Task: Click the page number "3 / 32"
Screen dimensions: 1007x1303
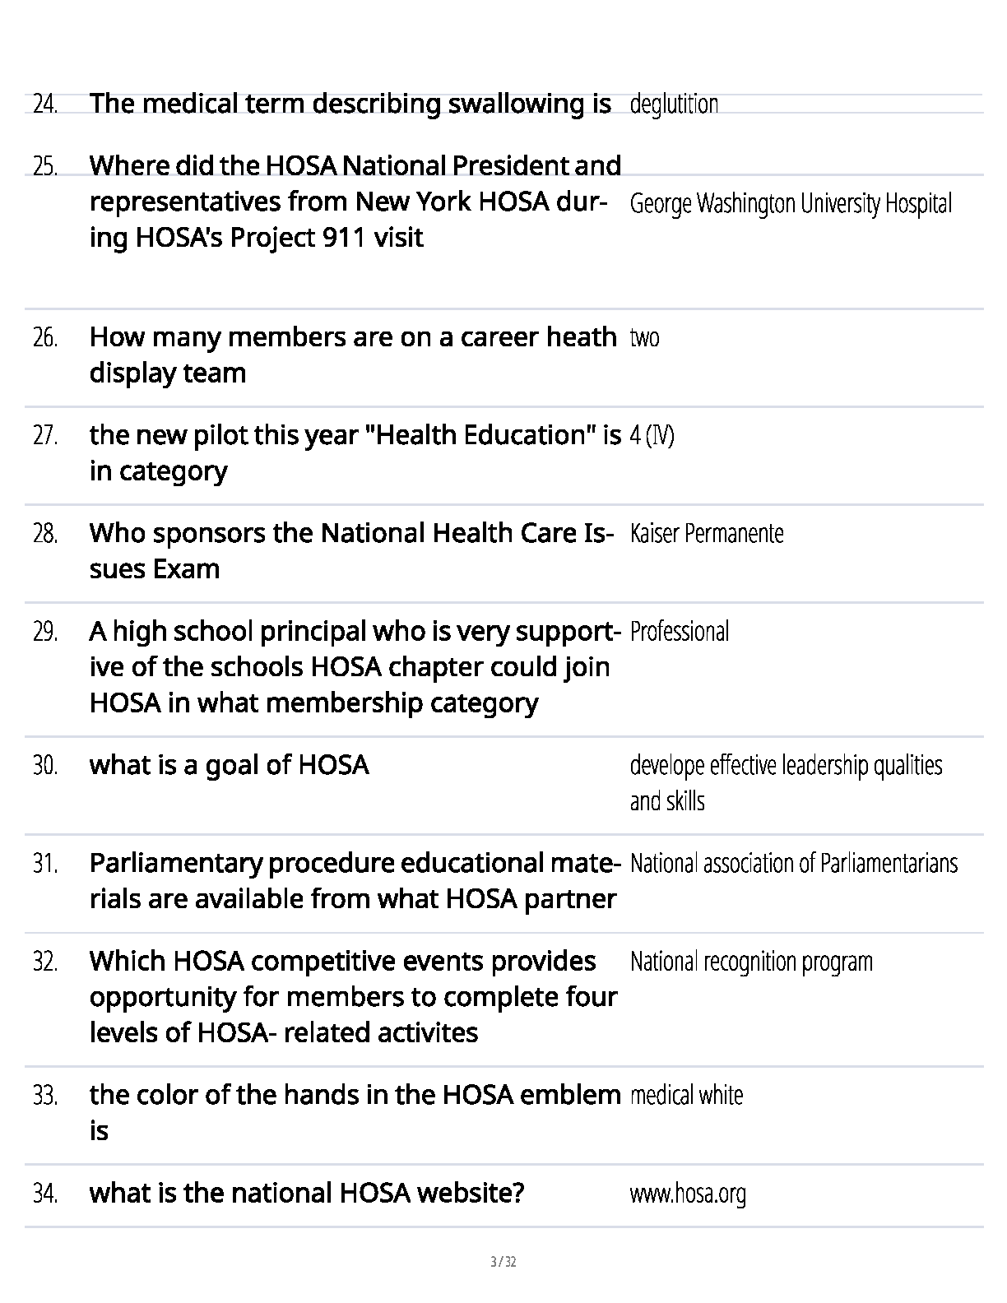Action: (x=503, y=1262)
